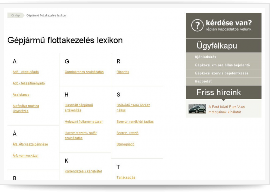Open Szerviz - revízió link

(x=127, y=133)
